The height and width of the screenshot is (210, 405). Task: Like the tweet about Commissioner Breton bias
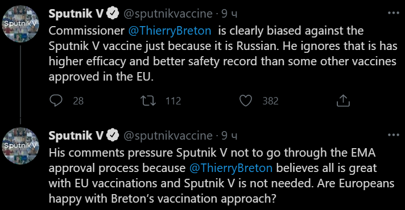click(x=246, y=101)
